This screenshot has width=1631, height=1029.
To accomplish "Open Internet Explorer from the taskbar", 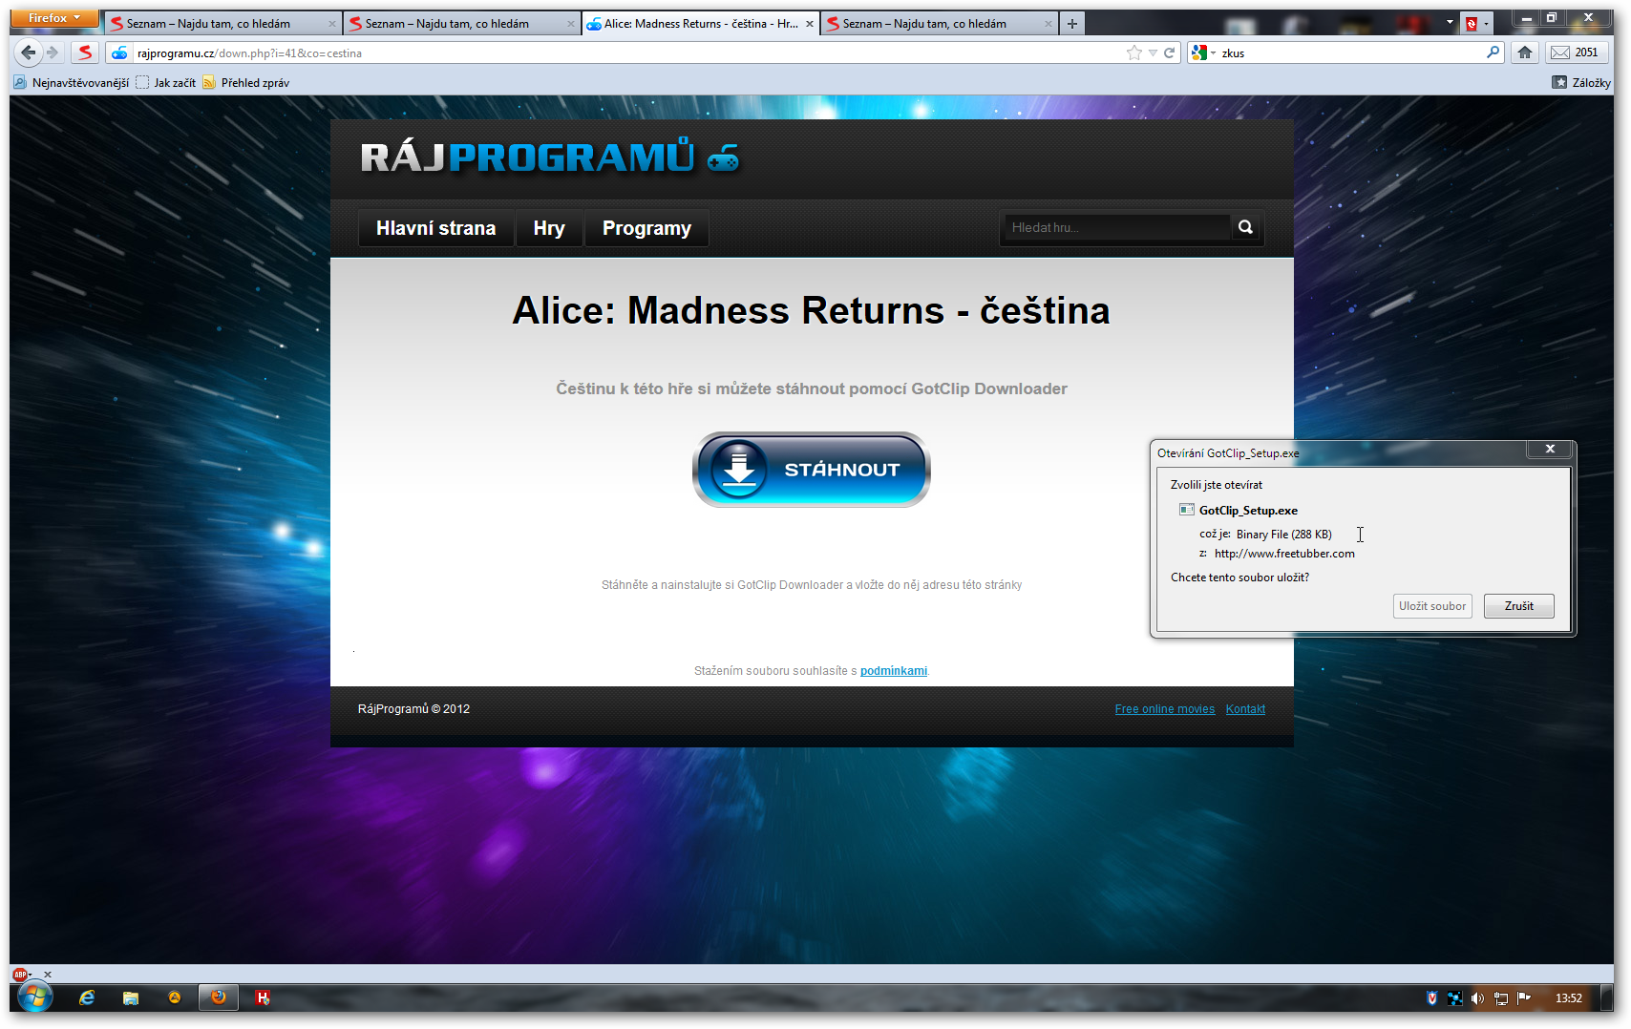I will coord(87,997).
